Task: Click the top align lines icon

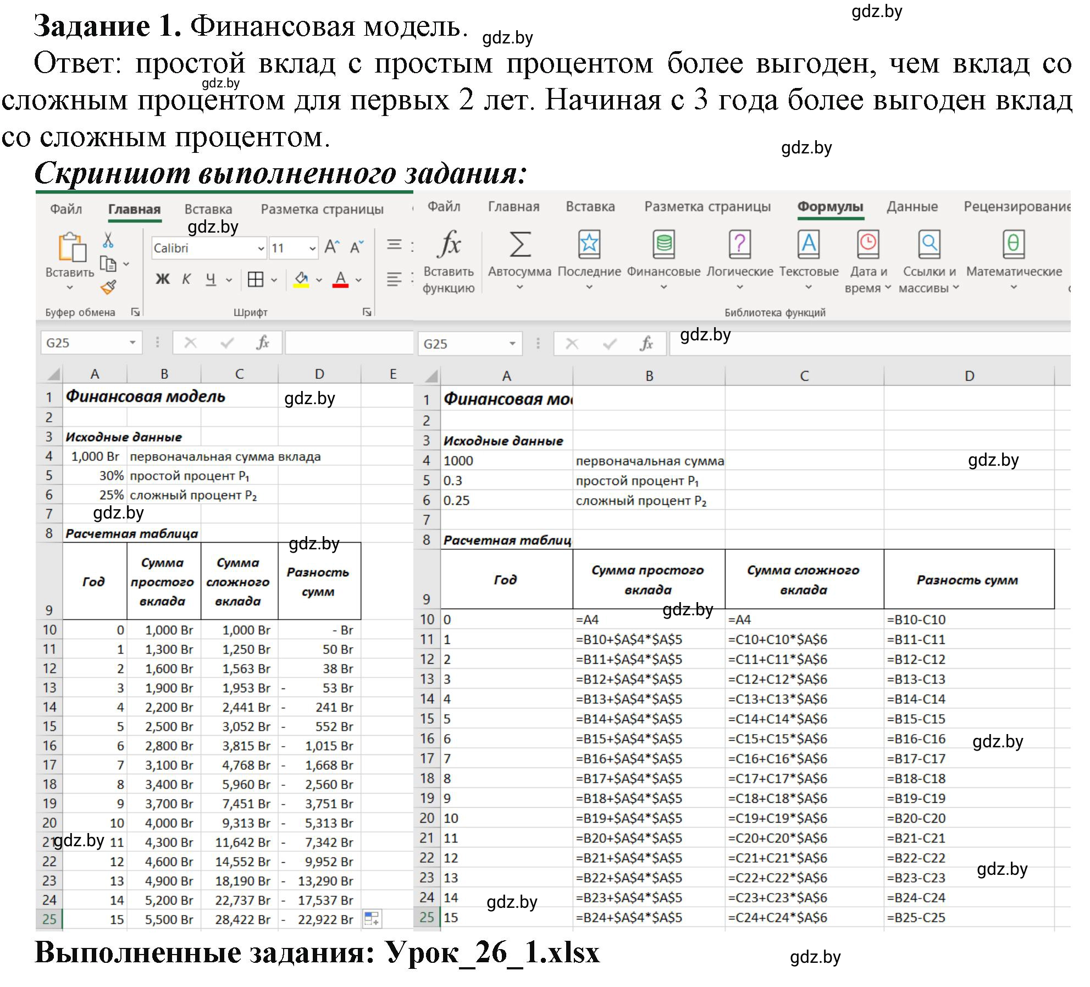Action: click(x=394, y=245)
